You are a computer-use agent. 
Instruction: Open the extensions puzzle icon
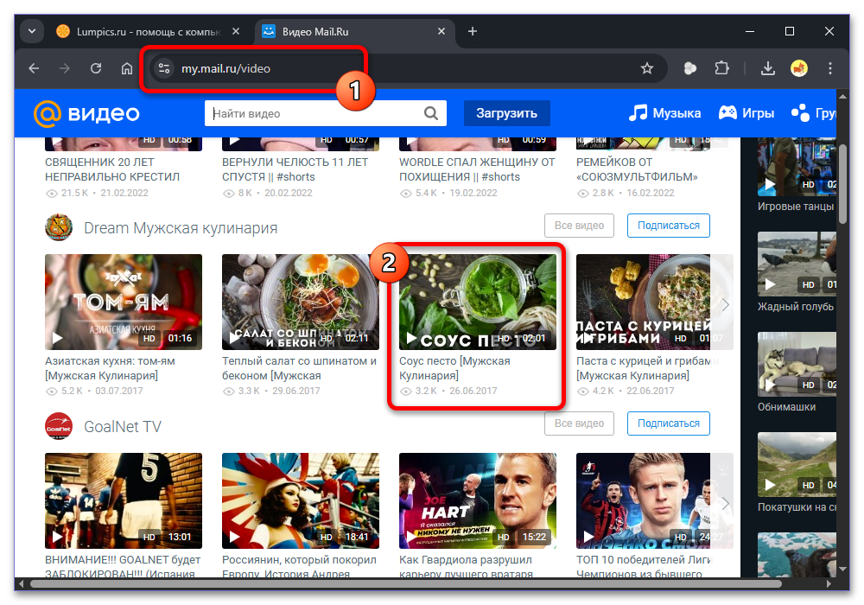point(721,68)
